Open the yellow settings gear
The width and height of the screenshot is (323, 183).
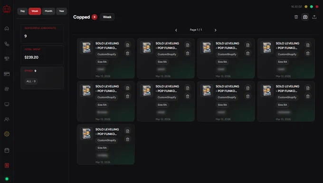[7, 134]
